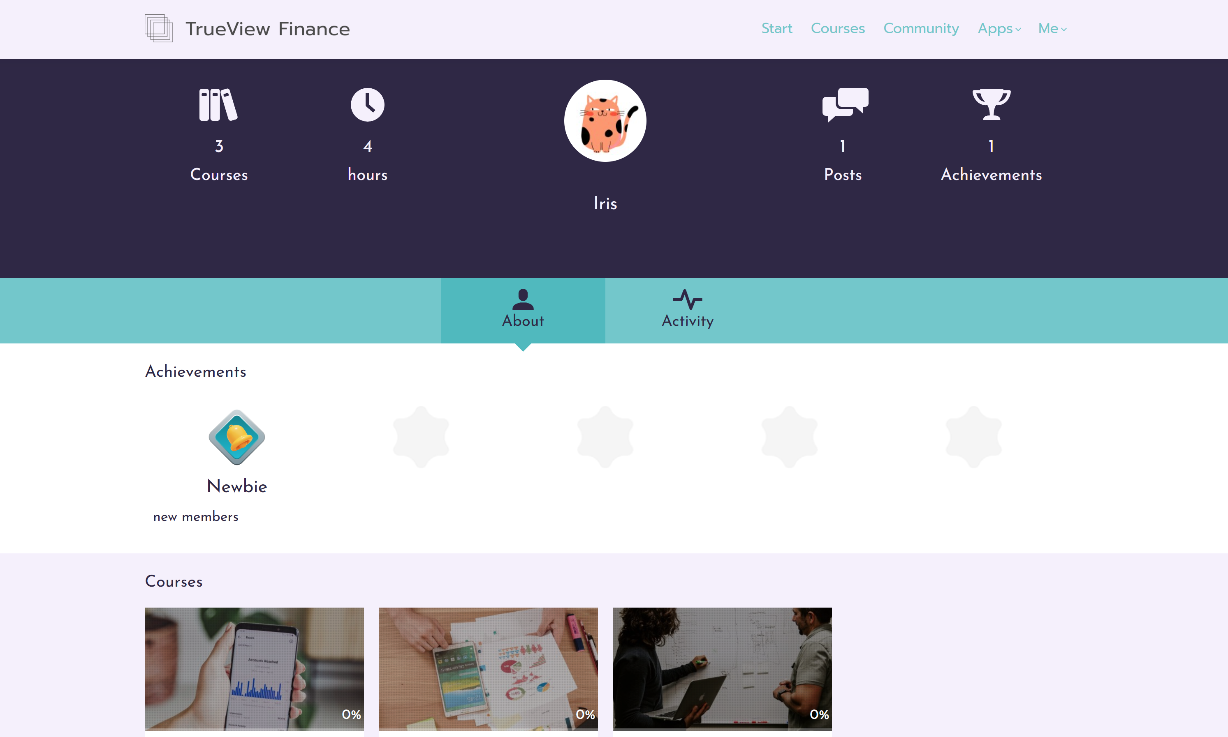Expand the Apps dropdown menu

[x=999, y=29]
